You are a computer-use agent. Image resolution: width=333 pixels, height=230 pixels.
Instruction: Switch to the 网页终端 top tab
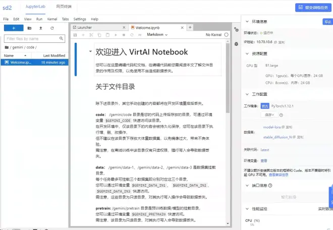64,7
